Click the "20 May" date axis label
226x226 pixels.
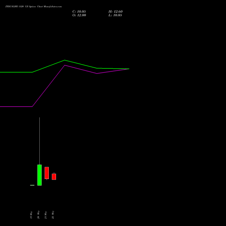pyautogui.click(x=38, y=215)
